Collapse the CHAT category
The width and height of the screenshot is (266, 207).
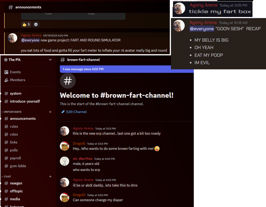coord(7,177)
